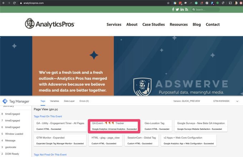This screenshot has width=243, height=157.
Task: Open the Google Surveys - New Beta GA Integration tag
Action: click(201, 126)
